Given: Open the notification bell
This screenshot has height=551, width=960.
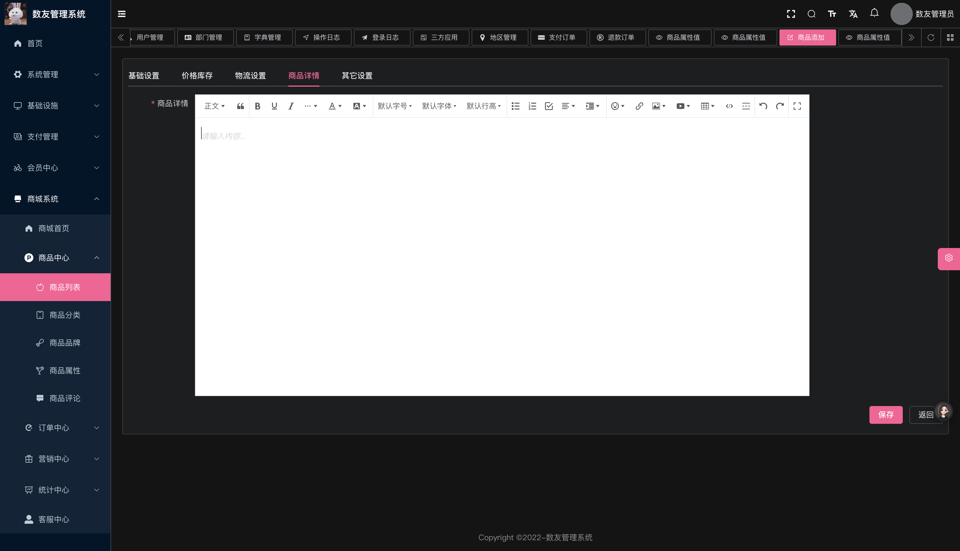Looking at the screenshot, I should pyautogui.click(x=874, y=13).
